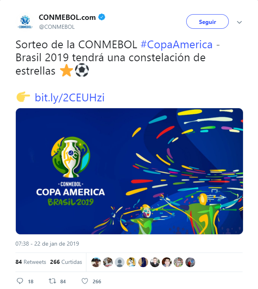Expand the tweet options chevron
Image resolution: width=258 pixels, height=289 pixels.
pos(239,22)
